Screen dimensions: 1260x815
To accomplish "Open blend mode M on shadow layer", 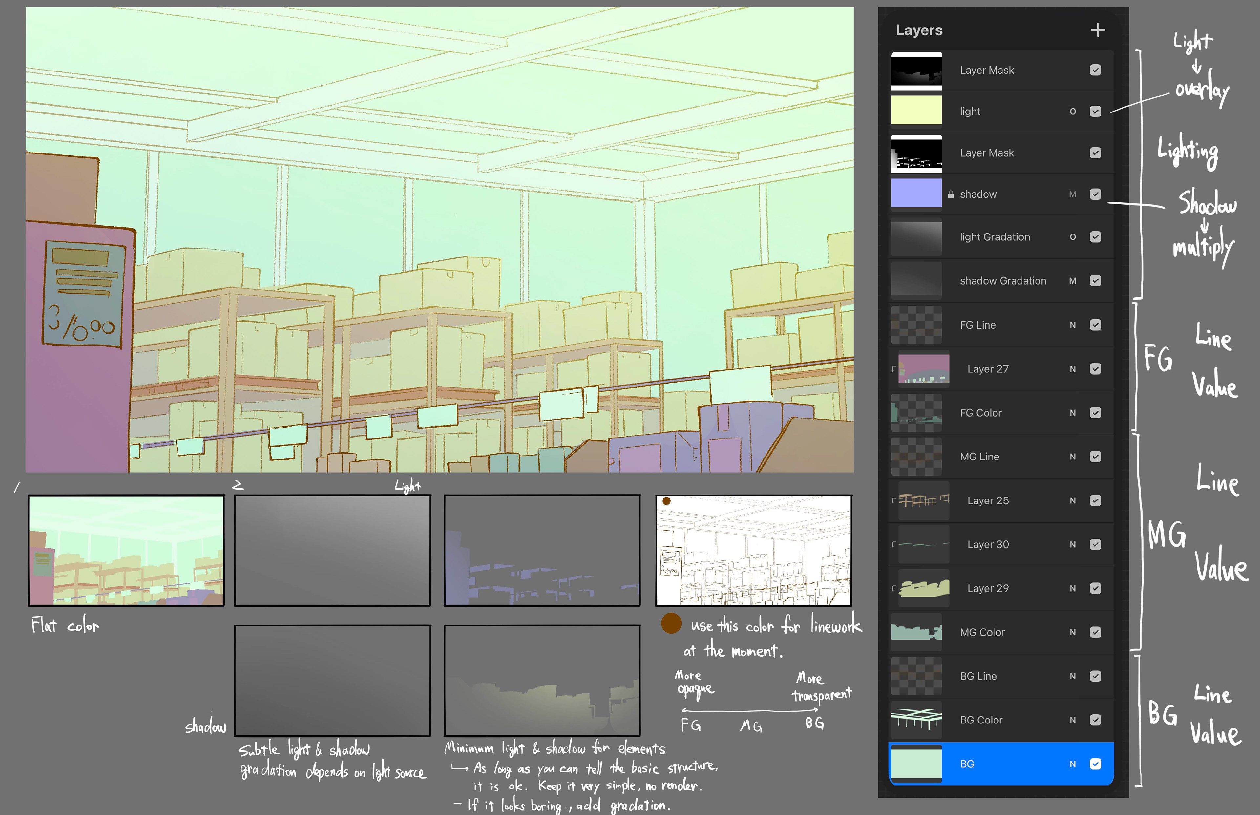I will click(1073, 194).
